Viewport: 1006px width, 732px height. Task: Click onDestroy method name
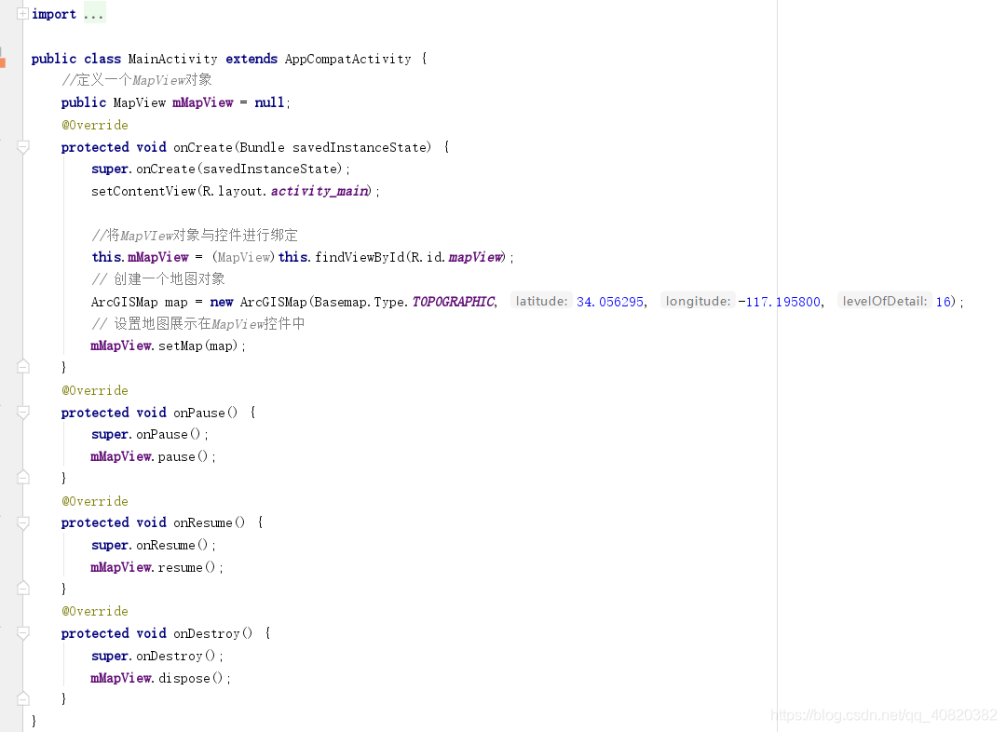(x=207, y=634)
